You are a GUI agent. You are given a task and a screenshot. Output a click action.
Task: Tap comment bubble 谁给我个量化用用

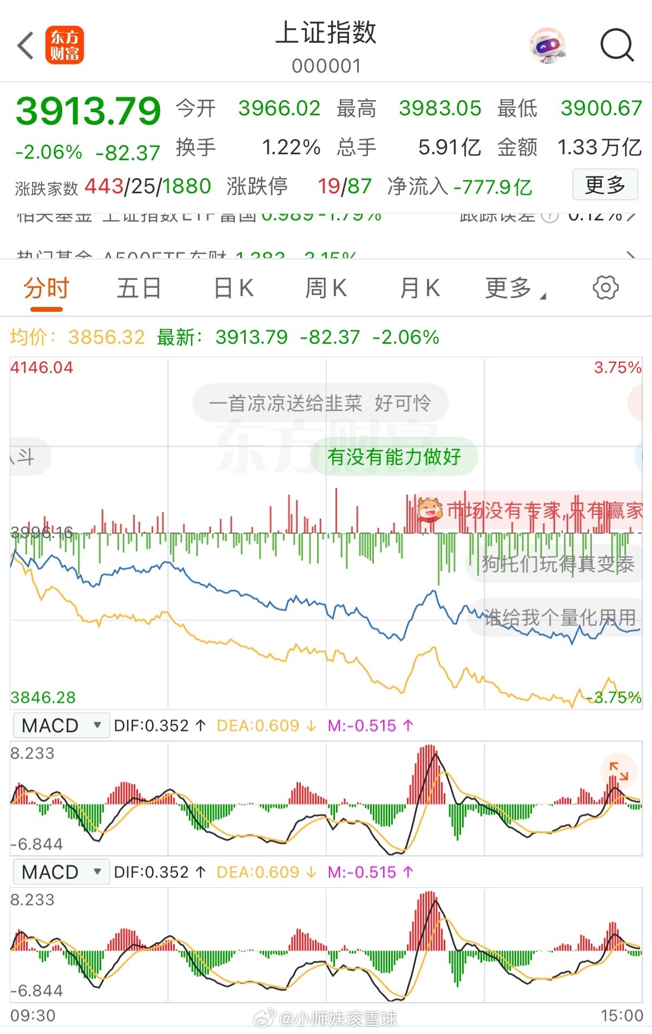pyautogui.click(x=556, y=617)
